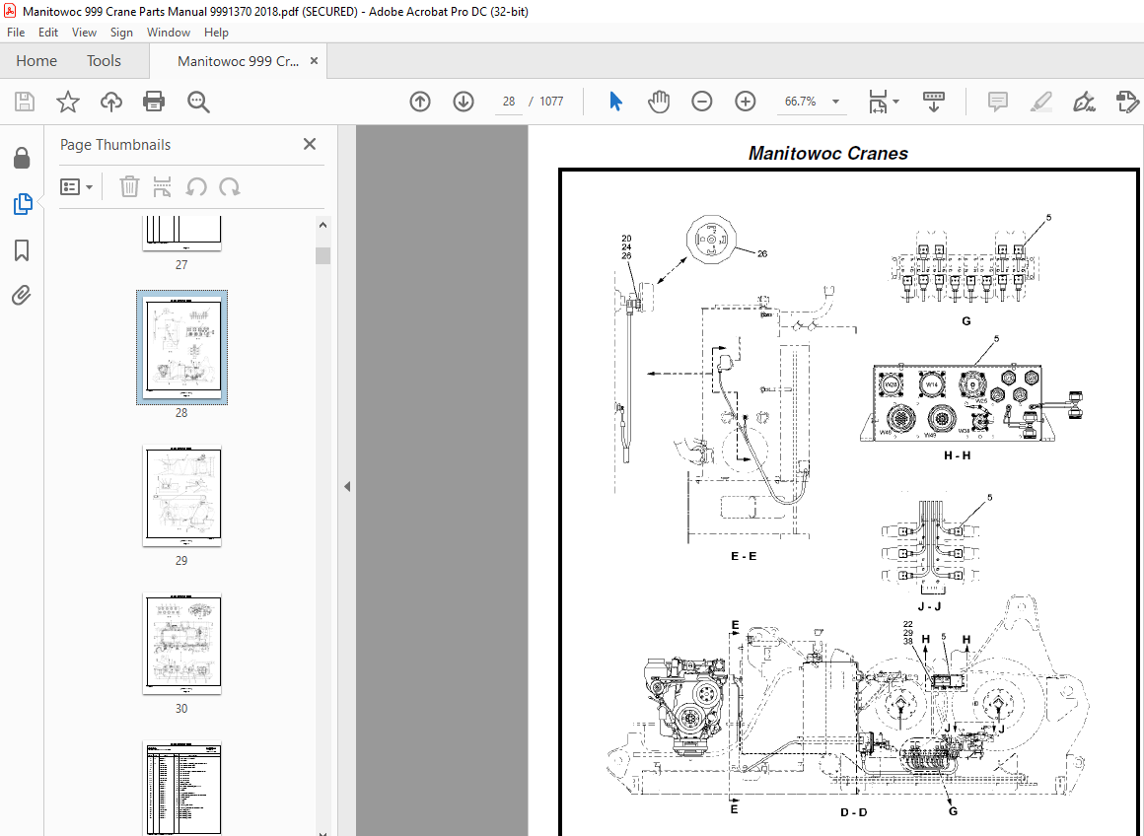Image resolution: width=1144 pixels, height=836 pixels.
Task: Open the View menu
Action: coord(84,33)
